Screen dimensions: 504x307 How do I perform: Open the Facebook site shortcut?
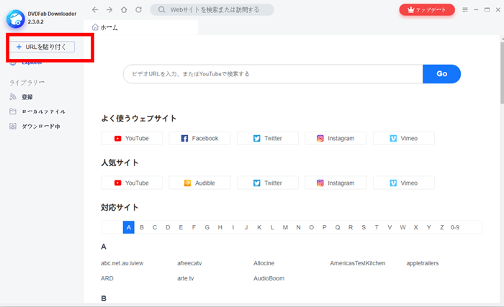[199, 138]
